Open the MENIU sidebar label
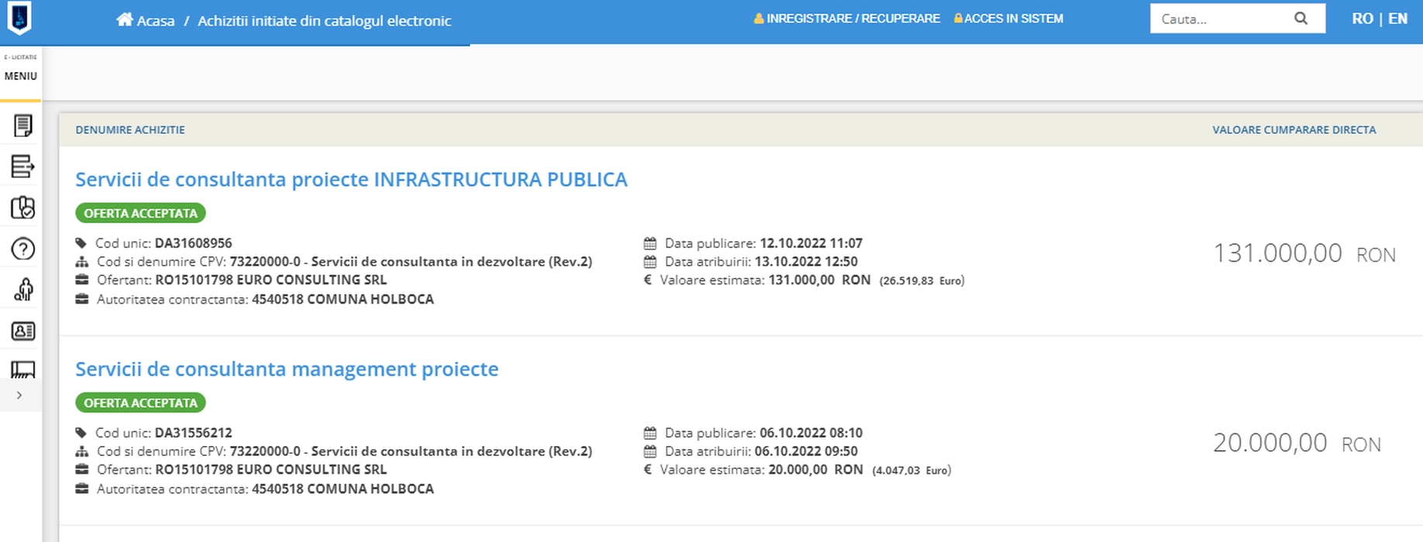Image resolution: width=1423 pixels, height=542 pixels. pos(21,76)
